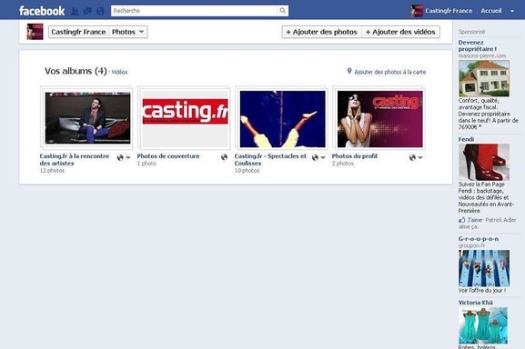Open Photos du profil album title
The height and width of the screenshot is (349, 525).
coord(354,156)
